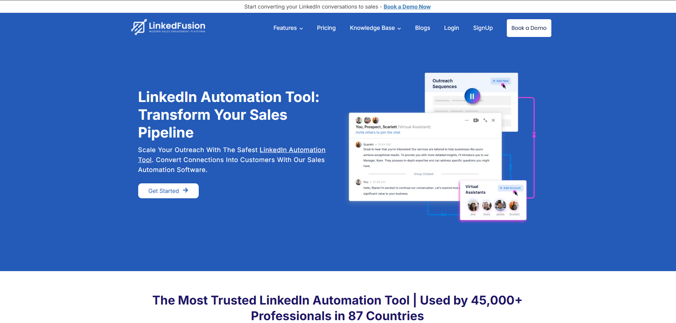The height and width of the screenshot is (323, 676).
Task: Open the three-dots menu in chat header
Action: tap(467, 120)
